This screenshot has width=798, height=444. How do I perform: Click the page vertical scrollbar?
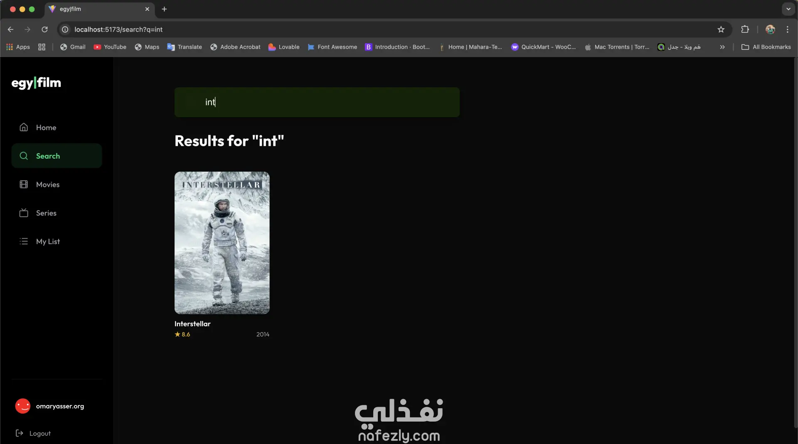796,243
